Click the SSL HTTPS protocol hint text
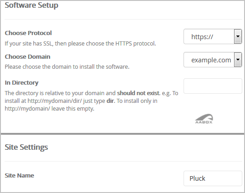This screenshot has width=245, height=193. 80,43
